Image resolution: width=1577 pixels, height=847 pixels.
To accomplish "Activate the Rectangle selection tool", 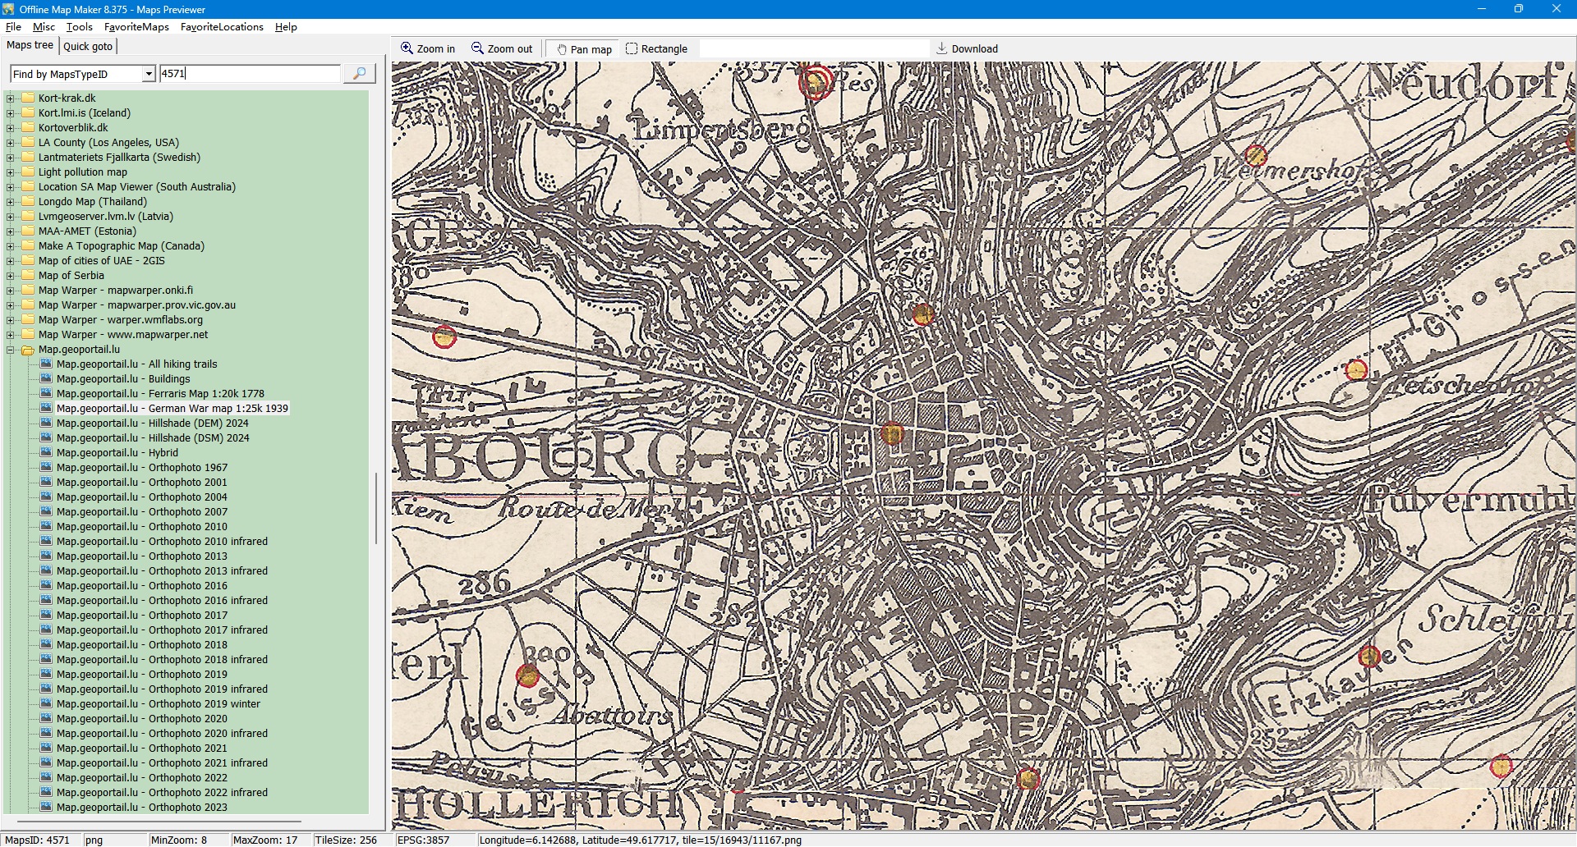I will pyautogui.click(x=656, y=49).
